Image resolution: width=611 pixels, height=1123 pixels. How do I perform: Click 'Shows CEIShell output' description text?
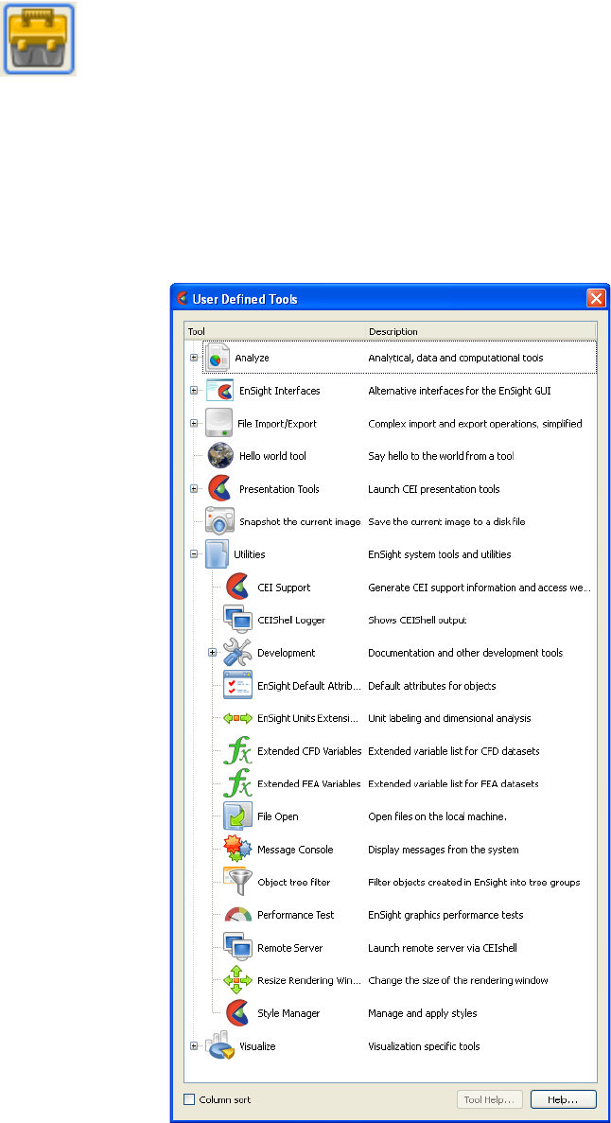click(418, 621)
